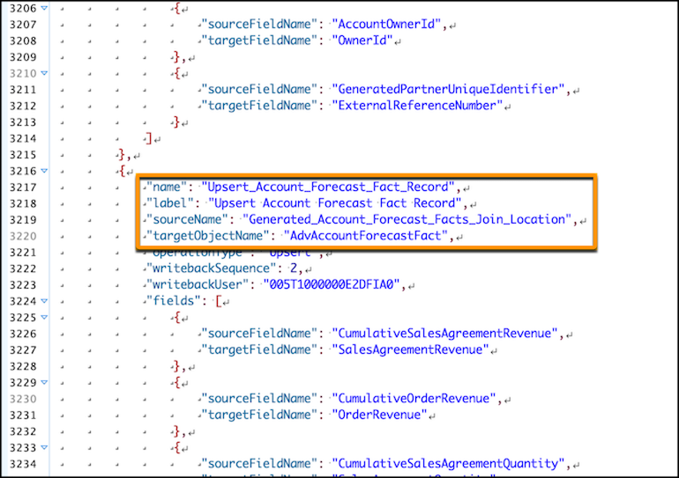Click the label value "Upsert Account Forecast Fact Record"
This screenshot has width=679, height=478.
point(335,203)
